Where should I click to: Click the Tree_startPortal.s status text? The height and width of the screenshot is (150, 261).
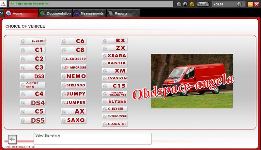pos(20,147)
